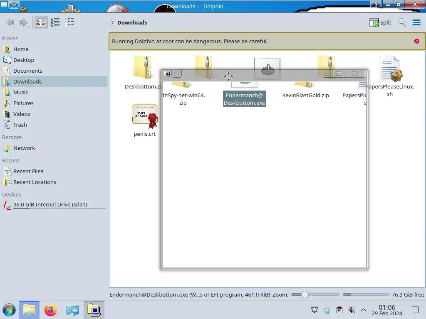Open the Dolphin hamburger menu
The image size is (426, 319).
pyautogui.click(x=416, y=22)
